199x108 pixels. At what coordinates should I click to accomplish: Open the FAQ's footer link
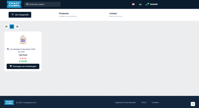(x=144, y=102)
